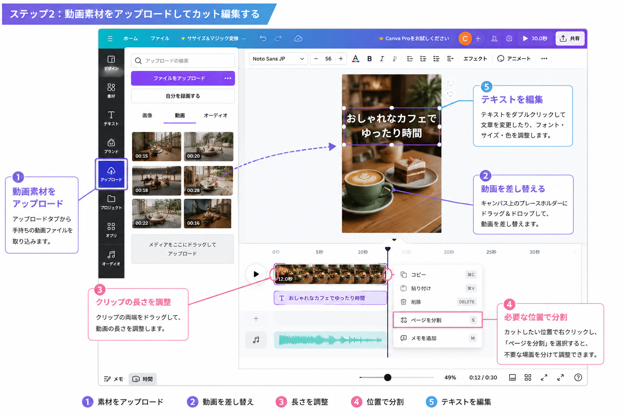
Task: Select 貼り付け in the context menu
Action: pos(438,288)
